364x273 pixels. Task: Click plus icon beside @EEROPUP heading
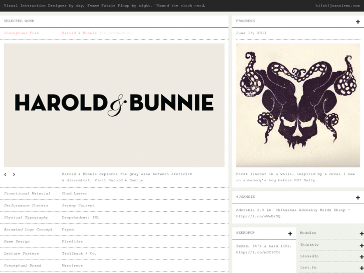coord(290,233)
